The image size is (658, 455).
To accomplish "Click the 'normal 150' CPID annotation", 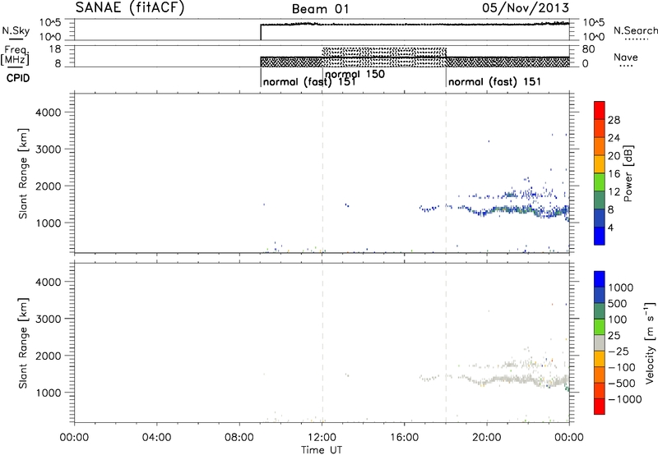I will click(x=354, y=74).
